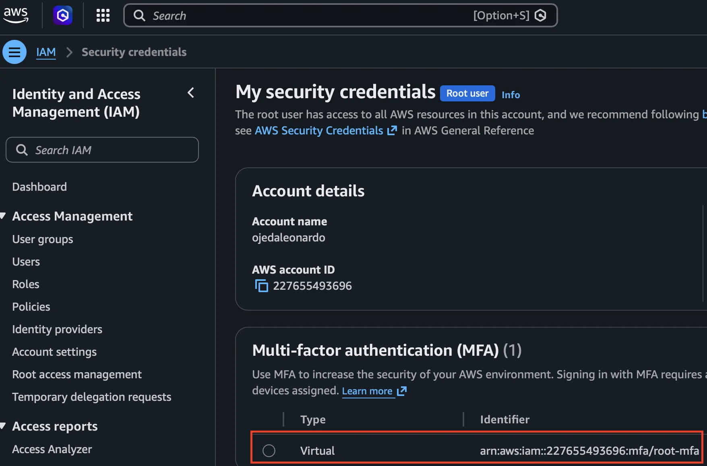
Task: Click the search magnifier in the search bar
Action: tap(139, 15)
